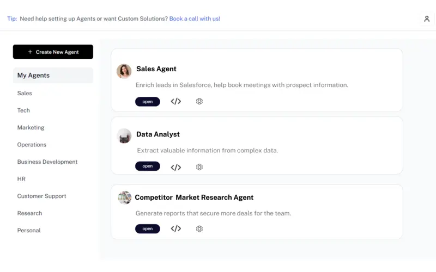This screenshot has height=272, width=436.
Task: Open the Data Analyst agent
Action: click(147, 166)
